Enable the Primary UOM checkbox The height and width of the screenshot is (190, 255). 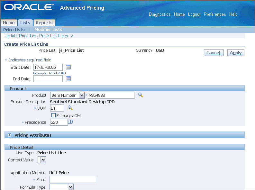(x=53, y=115)
